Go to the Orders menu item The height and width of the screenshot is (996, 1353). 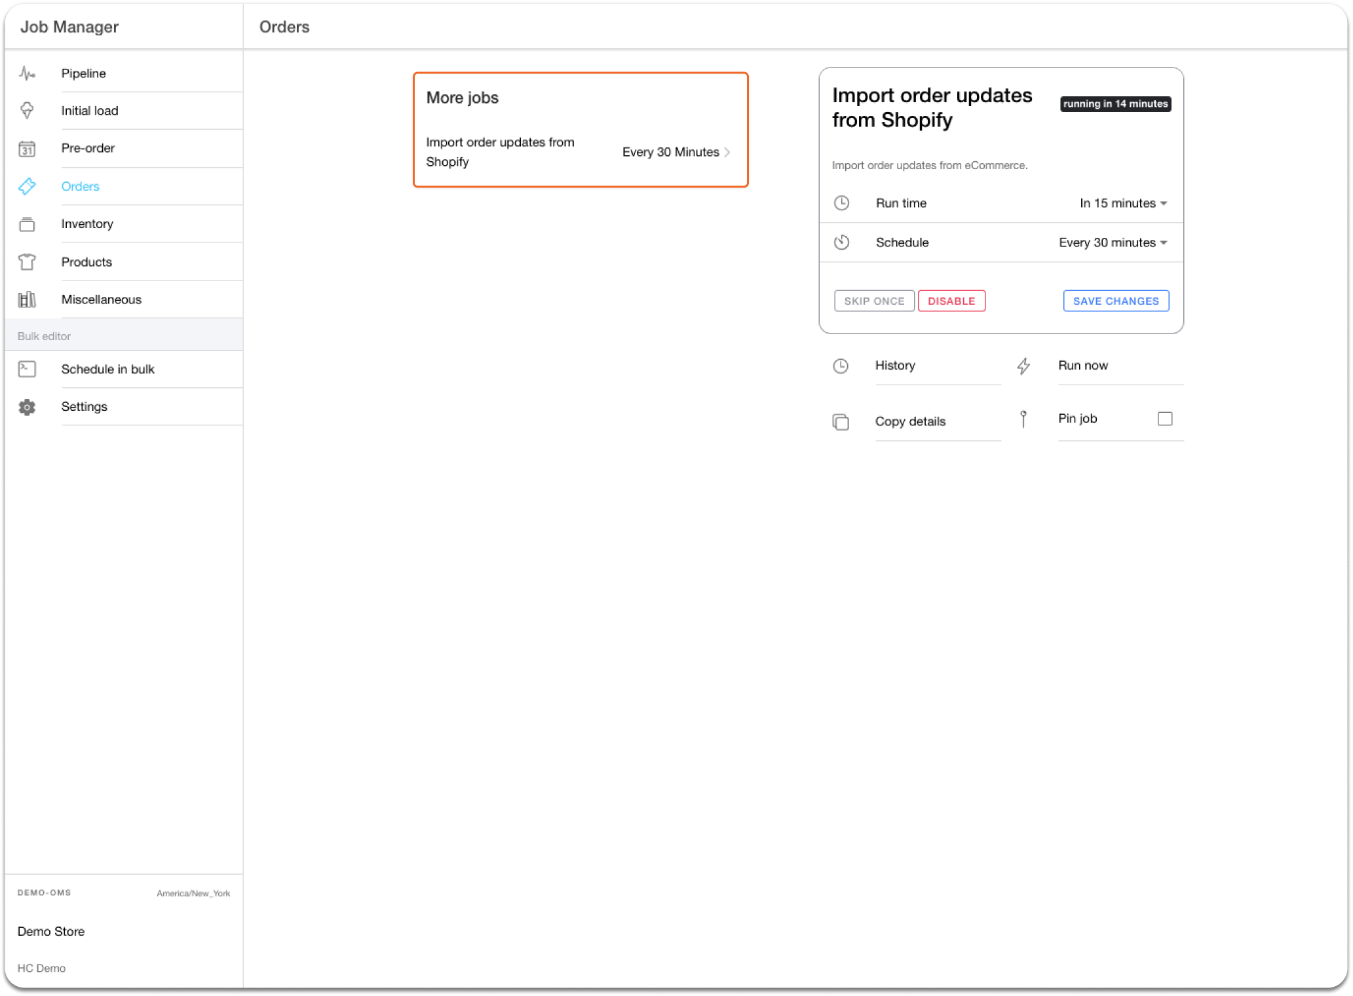click(x=80, y=186)
